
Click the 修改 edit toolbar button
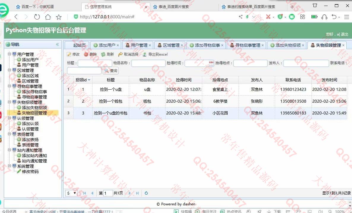73,54
